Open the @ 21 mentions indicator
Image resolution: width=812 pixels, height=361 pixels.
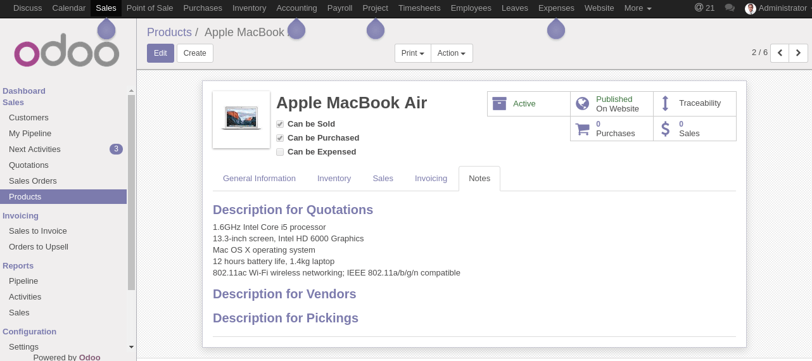coord(704,8)
